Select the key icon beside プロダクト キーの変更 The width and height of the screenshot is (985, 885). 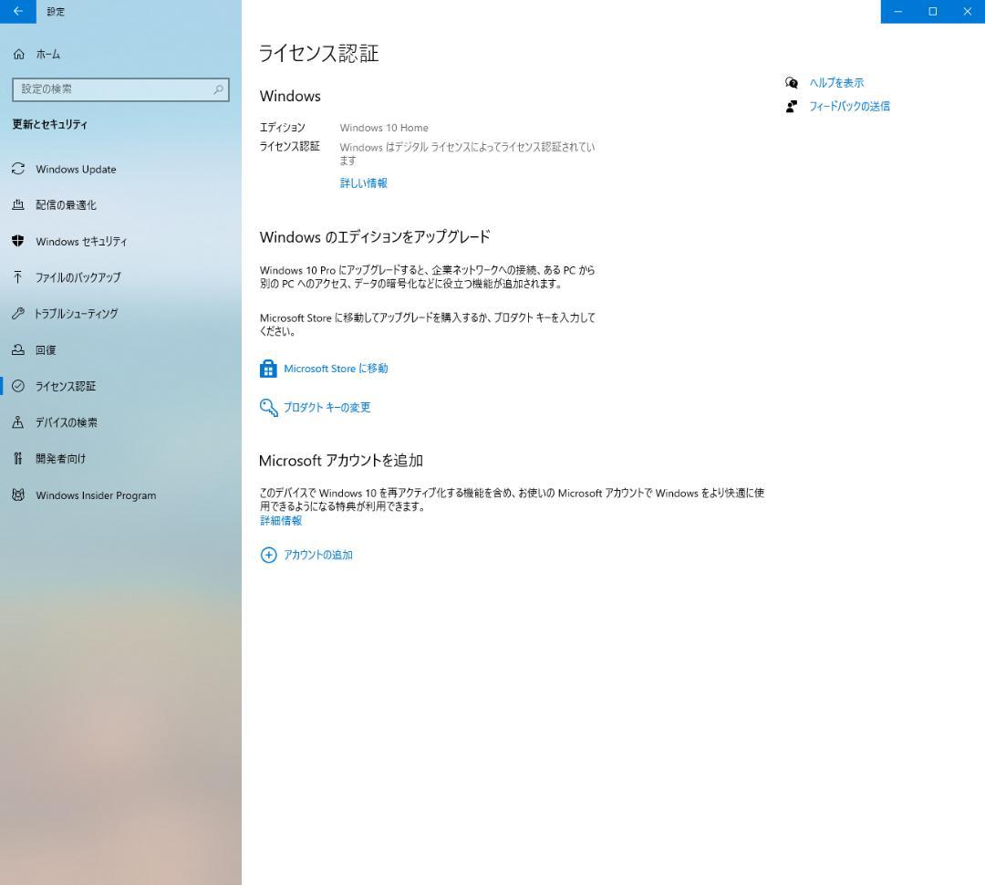[x=268, y=407]
